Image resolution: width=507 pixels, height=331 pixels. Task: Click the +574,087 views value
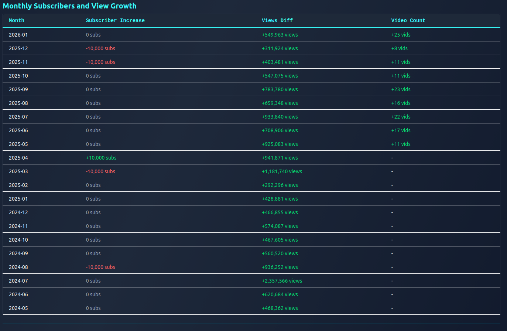280,226
